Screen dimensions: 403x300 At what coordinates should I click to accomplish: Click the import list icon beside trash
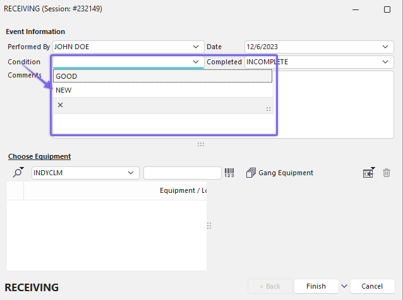[x=368, y=173]
